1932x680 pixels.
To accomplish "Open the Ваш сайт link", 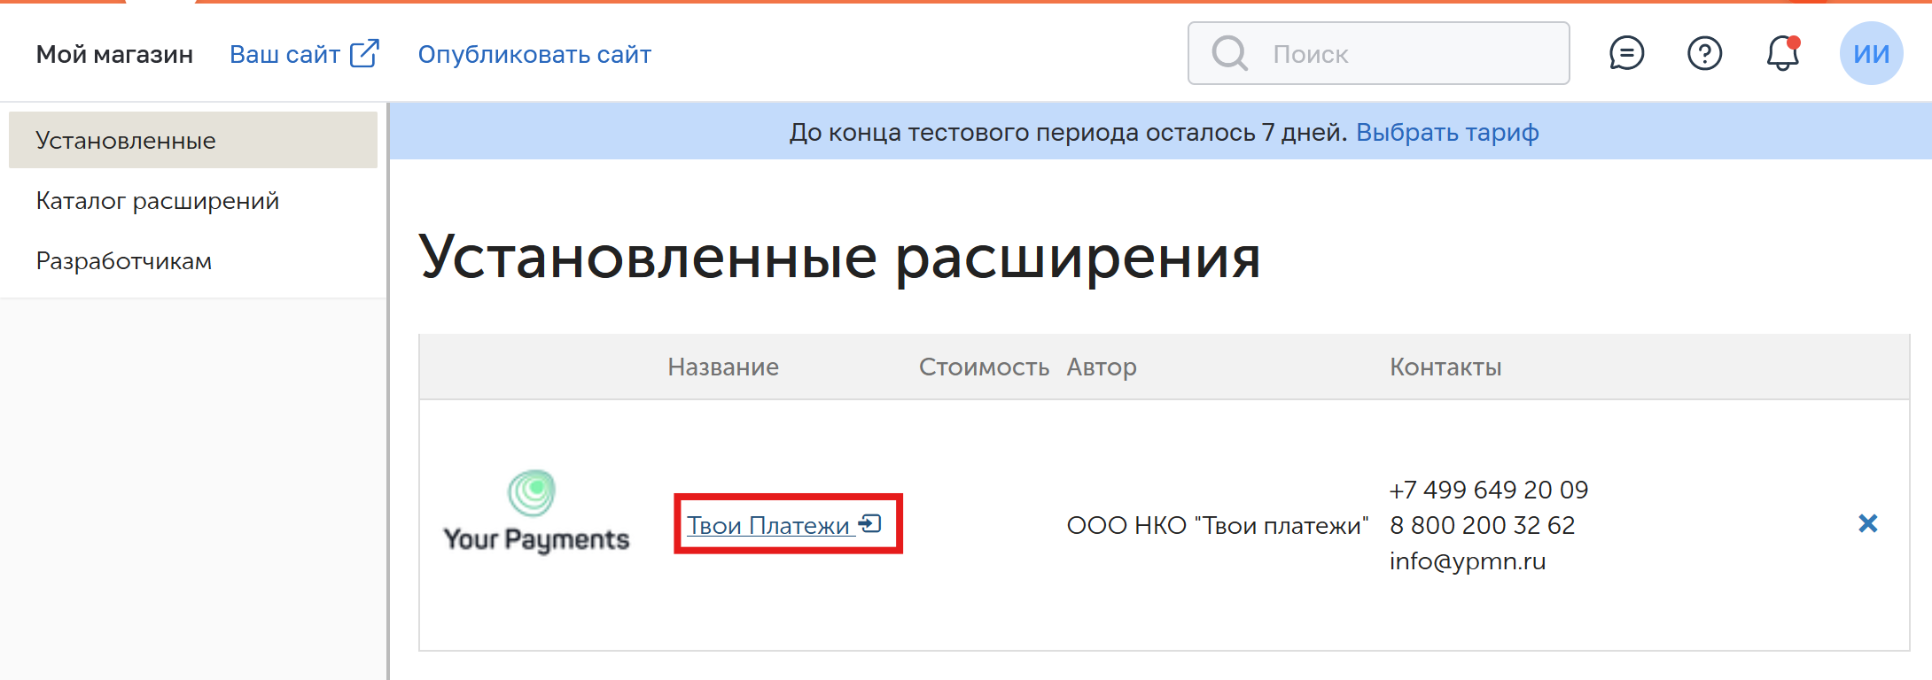I will point(284,54).
